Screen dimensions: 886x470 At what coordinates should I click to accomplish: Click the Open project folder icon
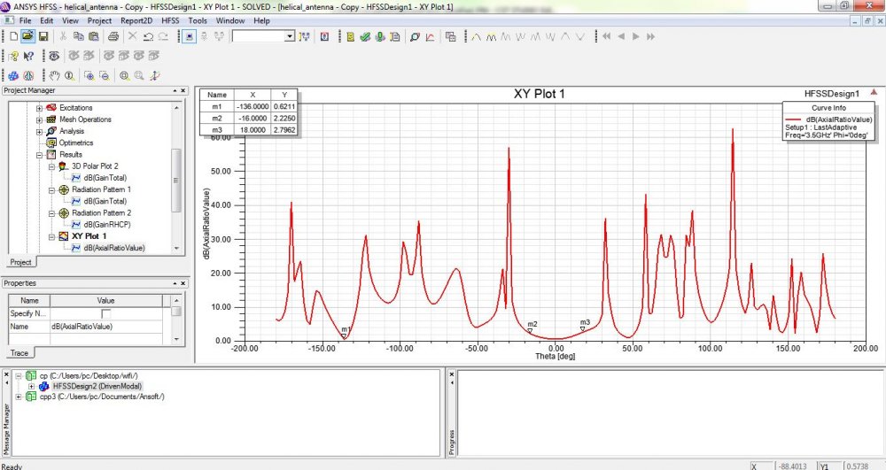coord(27,36)
